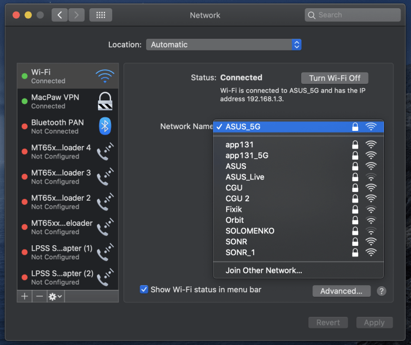Select MT65xx...eloader service
This screenshot has height=345, width=411.
click(68, 227)
